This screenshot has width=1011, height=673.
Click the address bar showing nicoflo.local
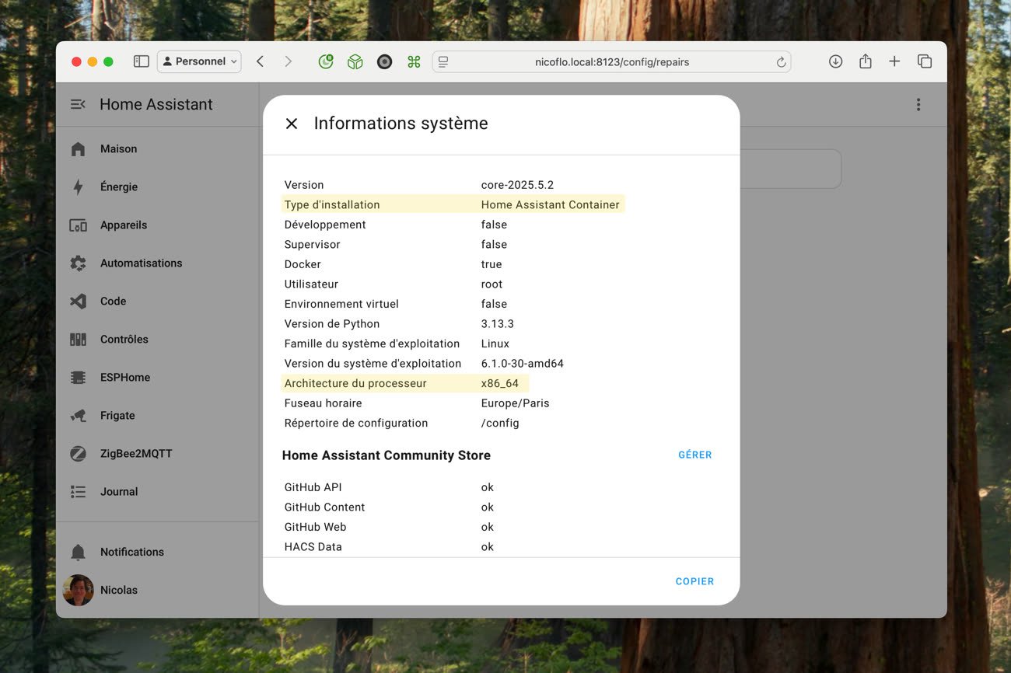click(x=611, y=61)
